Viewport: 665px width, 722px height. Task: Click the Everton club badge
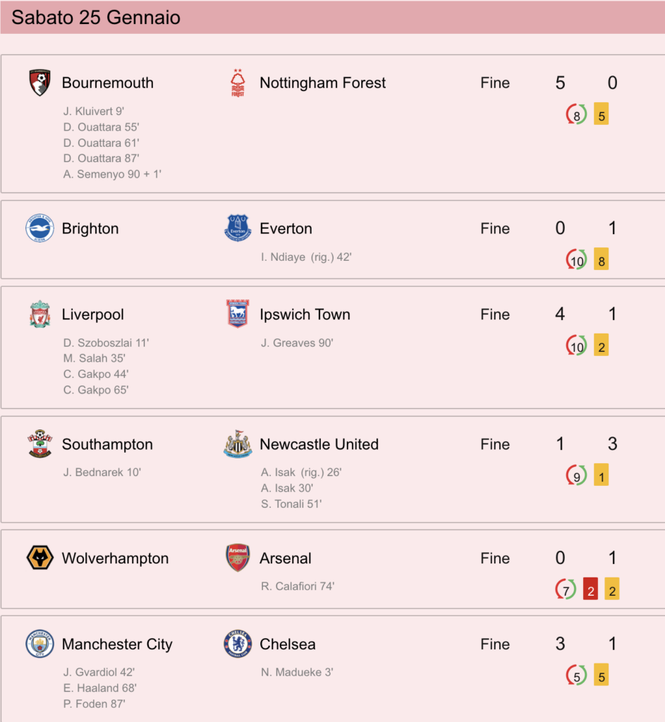click(x=238, y=228)
